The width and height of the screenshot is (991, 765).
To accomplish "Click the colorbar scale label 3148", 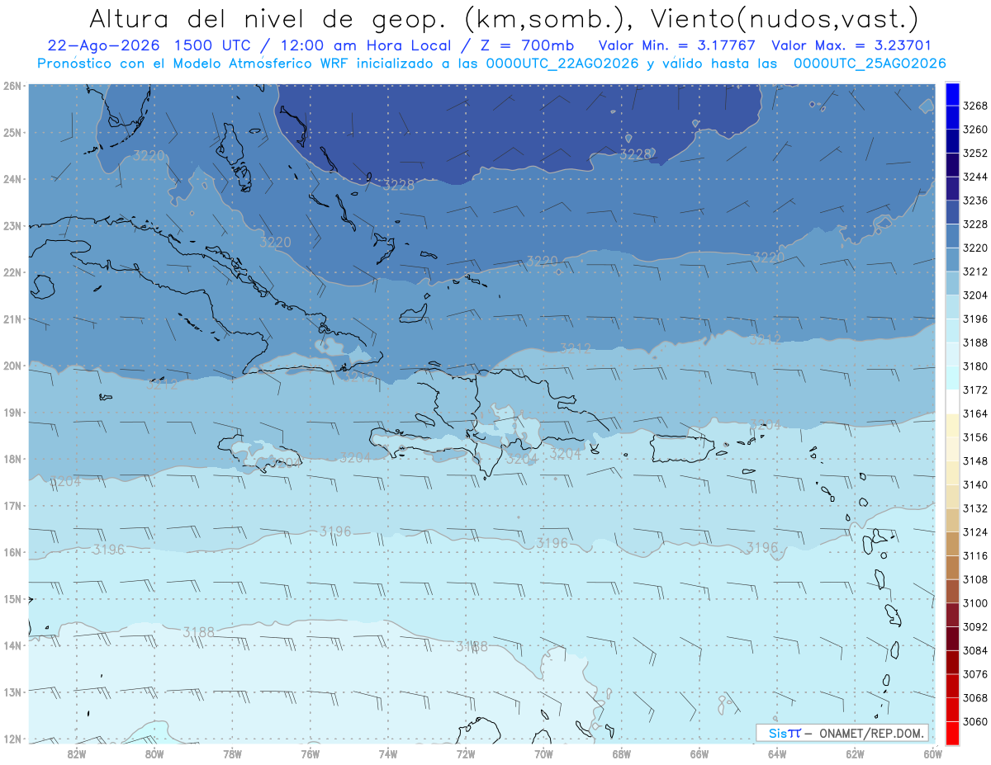I will point(975,460).
